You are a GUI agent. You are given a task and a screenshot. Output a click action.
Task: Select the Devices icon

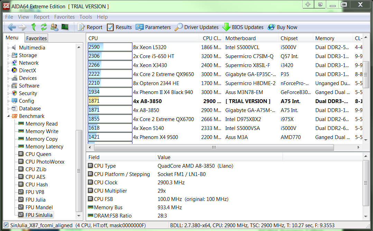pyautogui.click(x=14, y=78)
